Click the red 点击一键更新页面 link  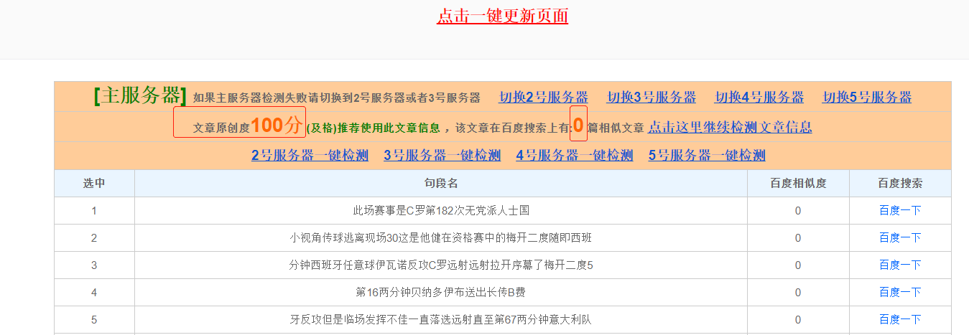[502, 16]
